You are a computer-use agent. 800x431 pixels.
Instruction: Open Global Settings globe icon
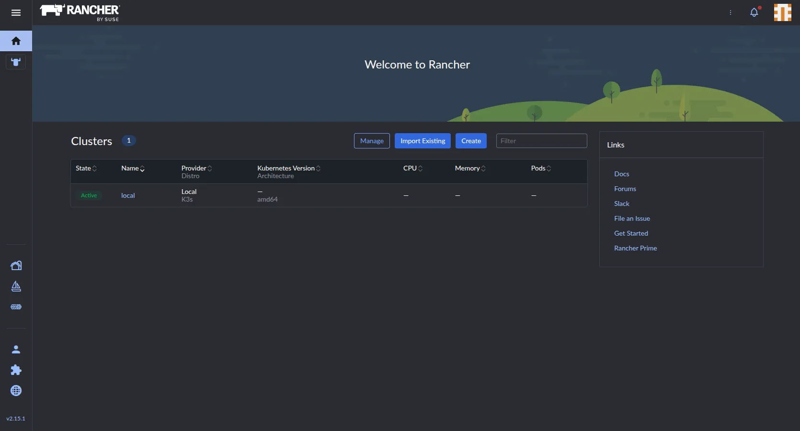16,391
